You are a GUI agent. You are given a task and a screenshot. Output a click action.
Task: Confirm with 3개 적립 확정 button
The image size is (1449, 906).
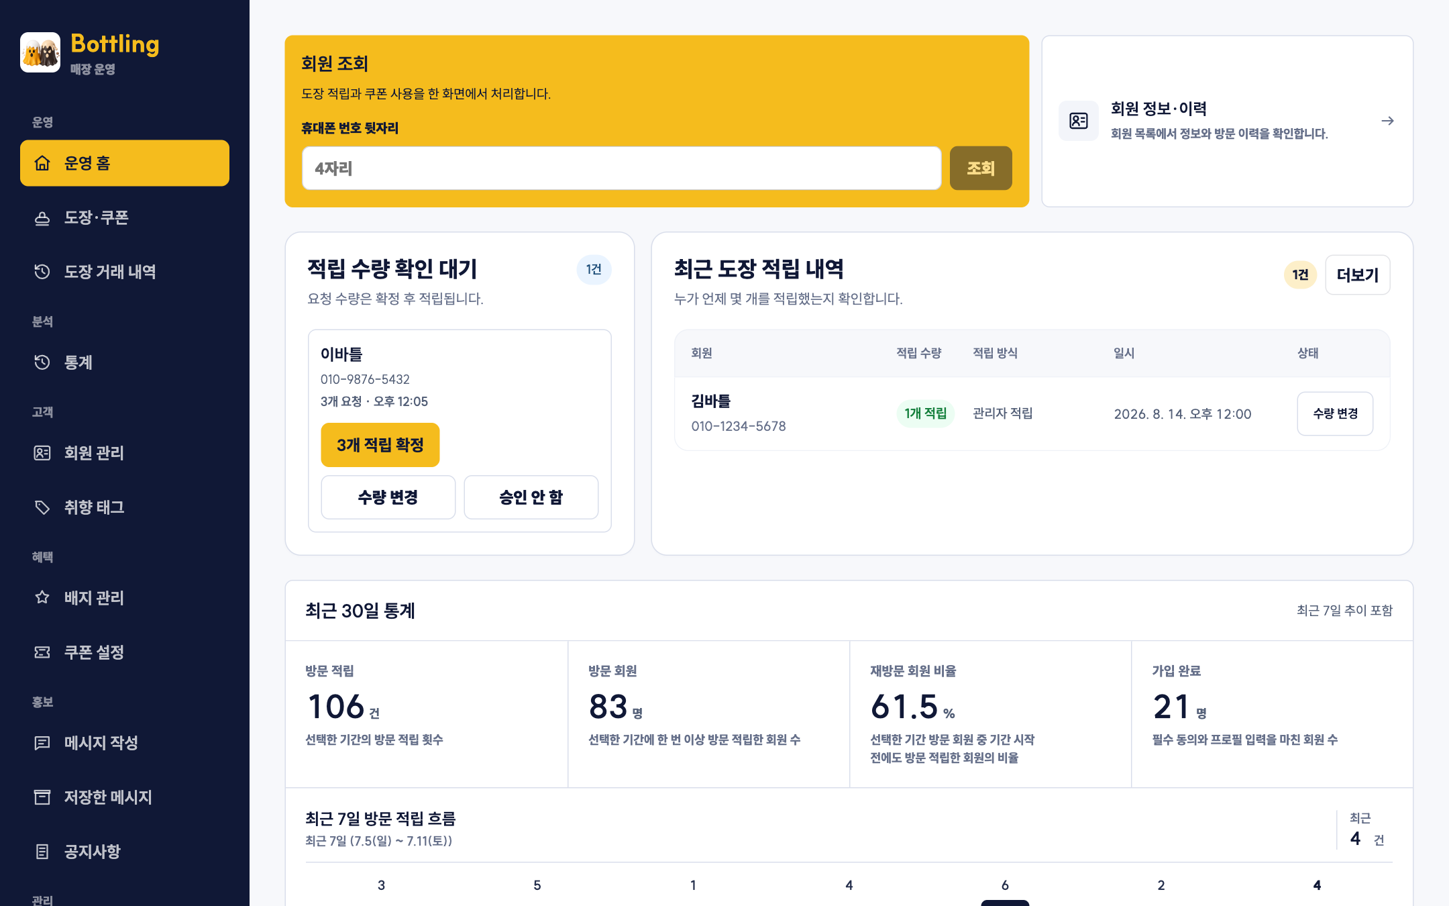point(380,445)
